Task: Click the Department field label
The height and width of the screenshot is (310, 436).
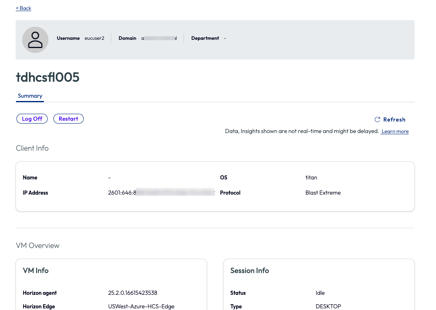Action: point(205,38)
